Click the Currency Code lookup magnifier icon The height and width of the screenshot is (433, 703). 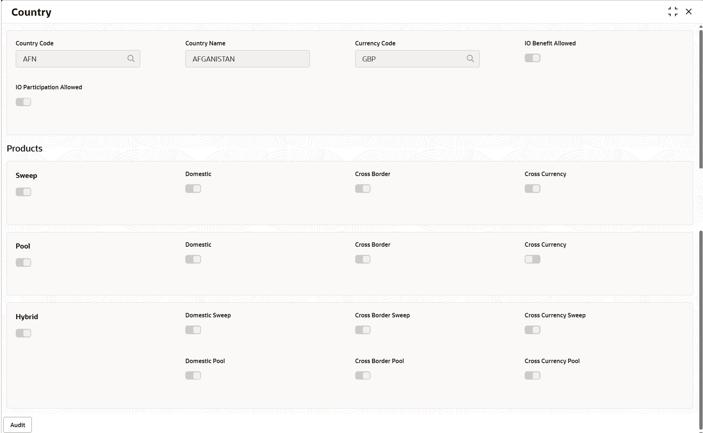pos(470,59)
